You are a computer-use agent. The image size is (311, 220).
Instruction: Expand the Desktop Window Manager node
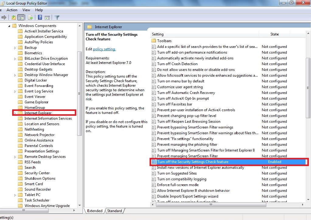pyautogui.click(x=15, y=75)
